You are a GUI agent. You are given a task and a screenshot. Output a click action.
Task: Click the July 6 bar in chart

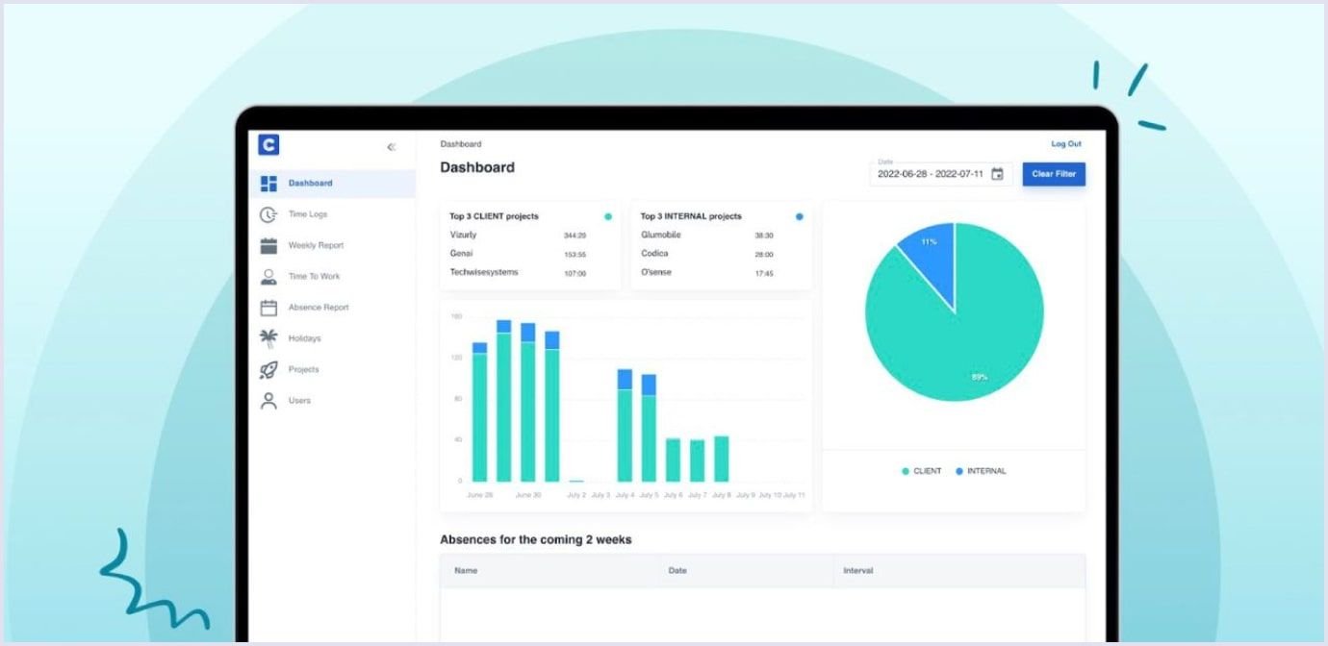[x=673, y=460]
